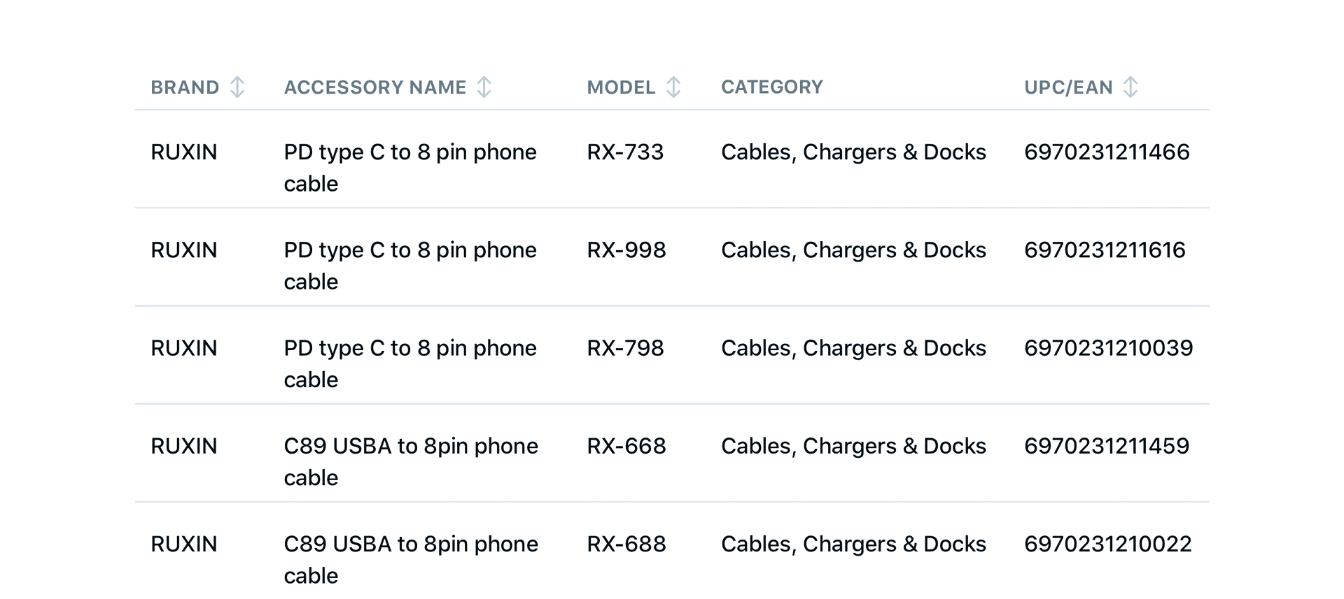Image resolution: width=1344 pixels, height=599 pixels.
Task: Select model RX-733 cell
Action: [x=625, y=152]
